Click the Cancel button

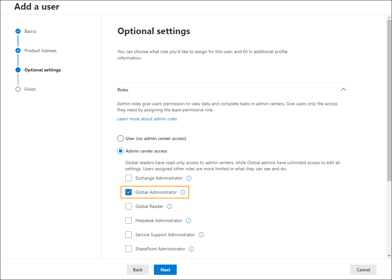pyautogui.click(x=363, y=270)
